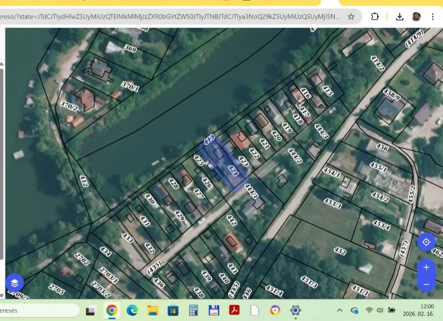Click parcel label 2702 on the map
This screenshot has width=443, height=321.
coord(82,259)
